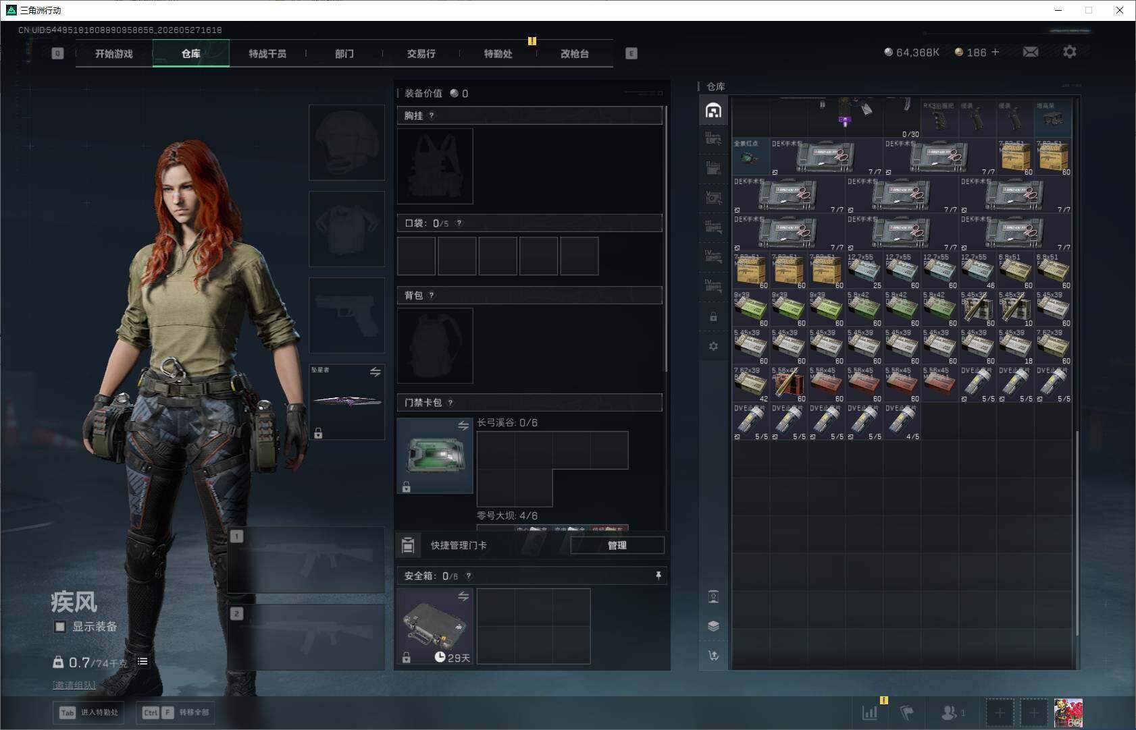Show help for 门禁卡包 keycard case
This screenshot has width=1136, height=730.
pos(450,403)
